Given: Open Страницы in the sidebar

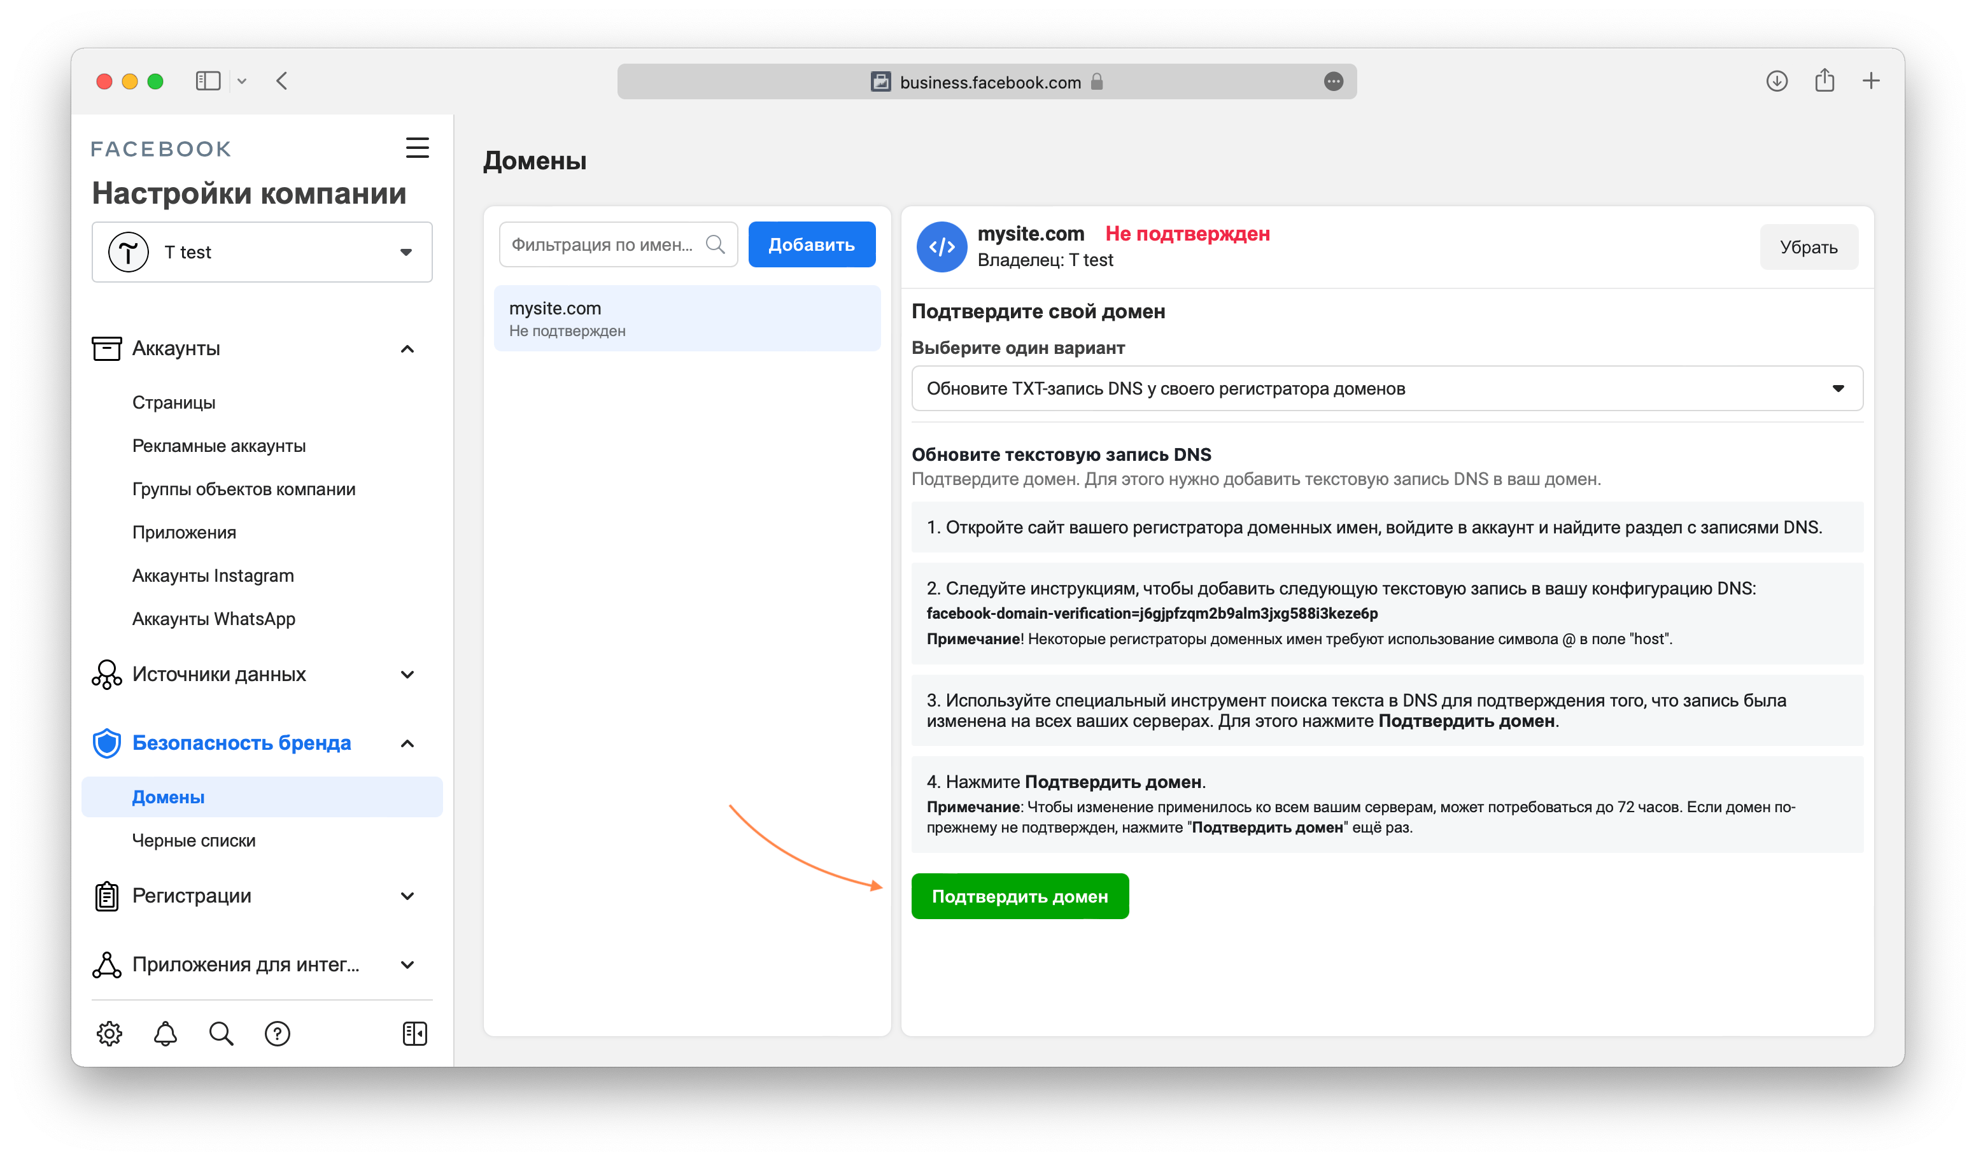Looking at the screenshot, I should (173, 402).
